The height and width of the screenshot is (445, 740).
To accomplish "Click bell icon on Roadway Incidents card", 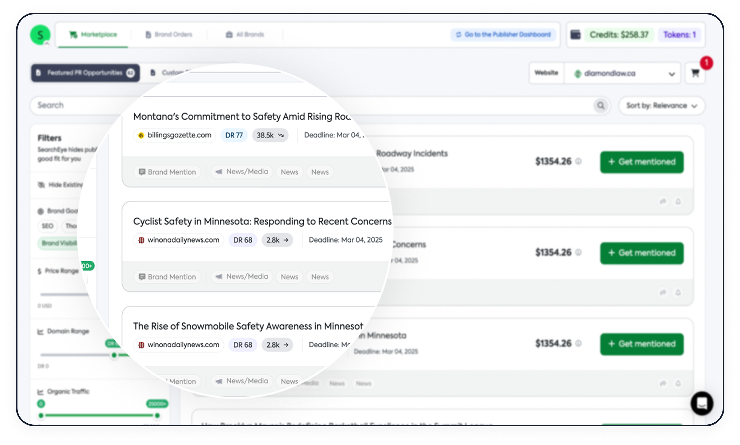I will [678, 201].
